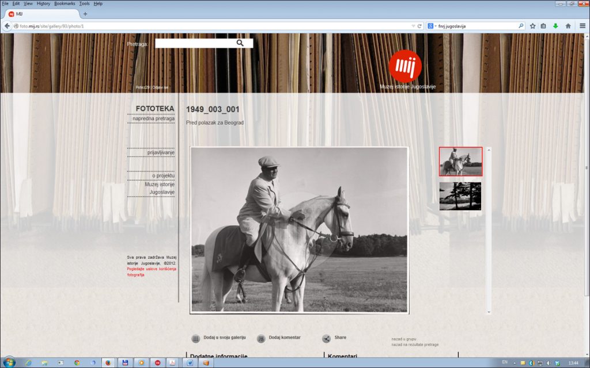Click the Dodaj komentar icon
This screenshot has height=368, width=590.
(x=261, y=339)
